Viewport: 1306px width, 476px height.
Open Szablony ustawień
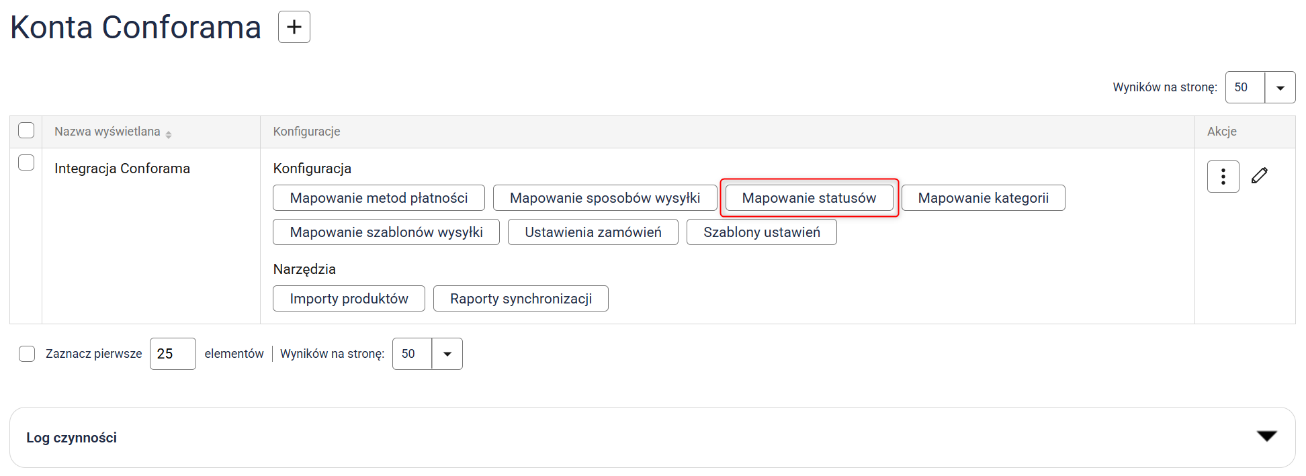coord(761,232)
